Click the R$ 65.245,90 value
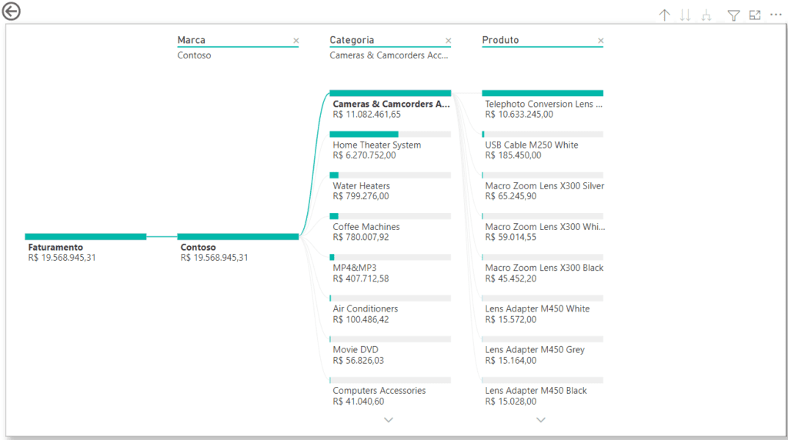788x440 pixels. pos(511,196)
